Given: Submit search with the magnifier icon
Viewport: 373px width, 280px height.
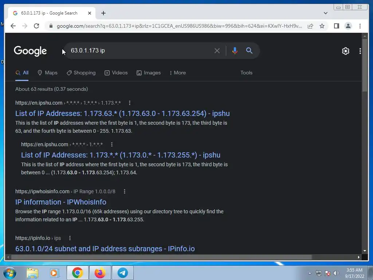Looking at the screenshot, I should pos(249,50).
